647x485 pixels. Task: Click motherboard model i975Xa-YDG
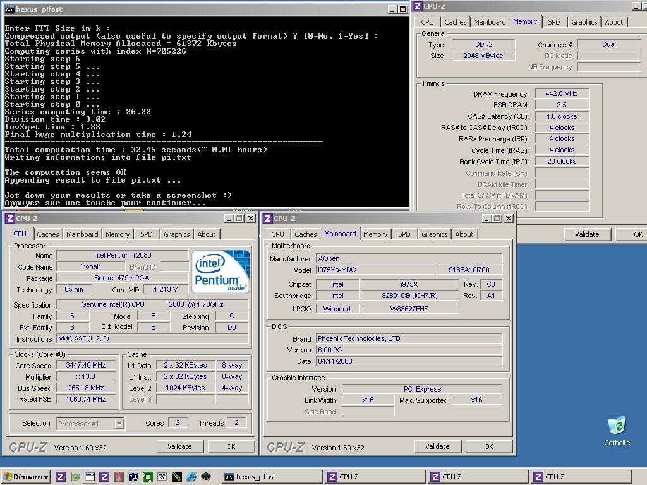[x=375, y=270]
